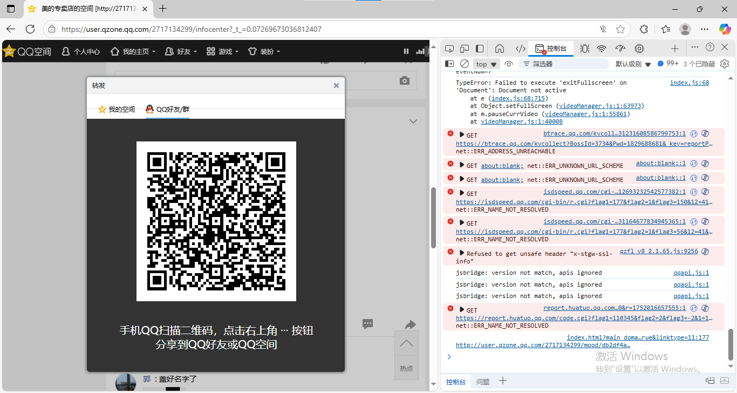Open the DevTools Network wifi icon tab
The width and height of the screenshot is (737, 393).
[x=602, y=49]
